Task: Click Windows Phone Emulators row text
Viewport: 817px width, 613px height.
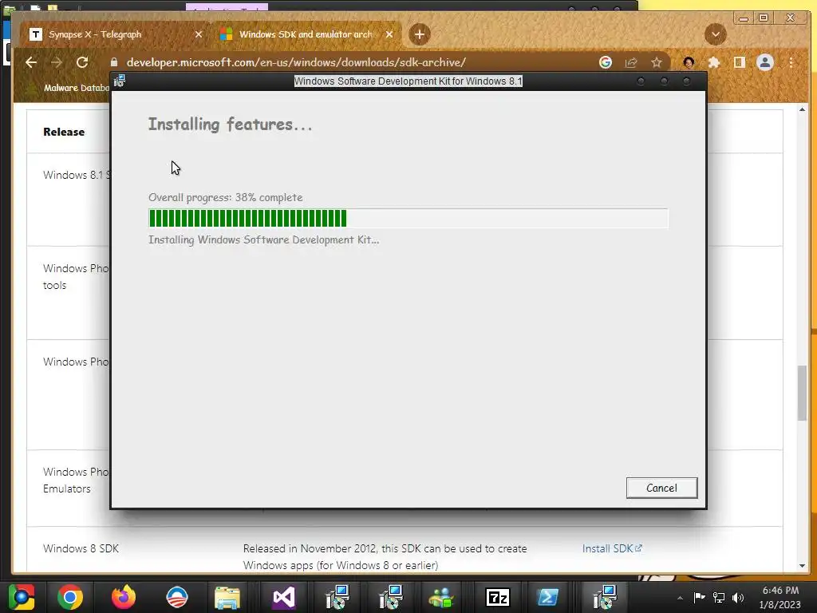Action: (76, 480)
